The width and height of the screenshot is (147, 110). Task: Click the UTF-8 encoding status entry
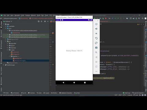coord(124,95)
